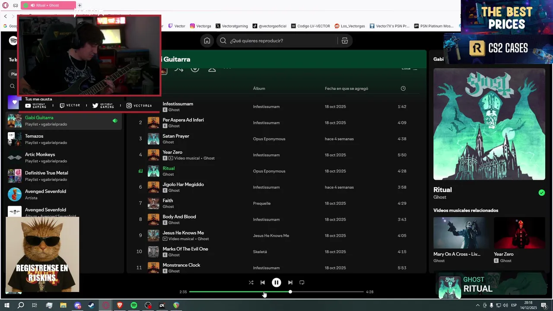Pause the current song
Image resolution: width=553 pixels, height=311 pixels.
point(276,282)
